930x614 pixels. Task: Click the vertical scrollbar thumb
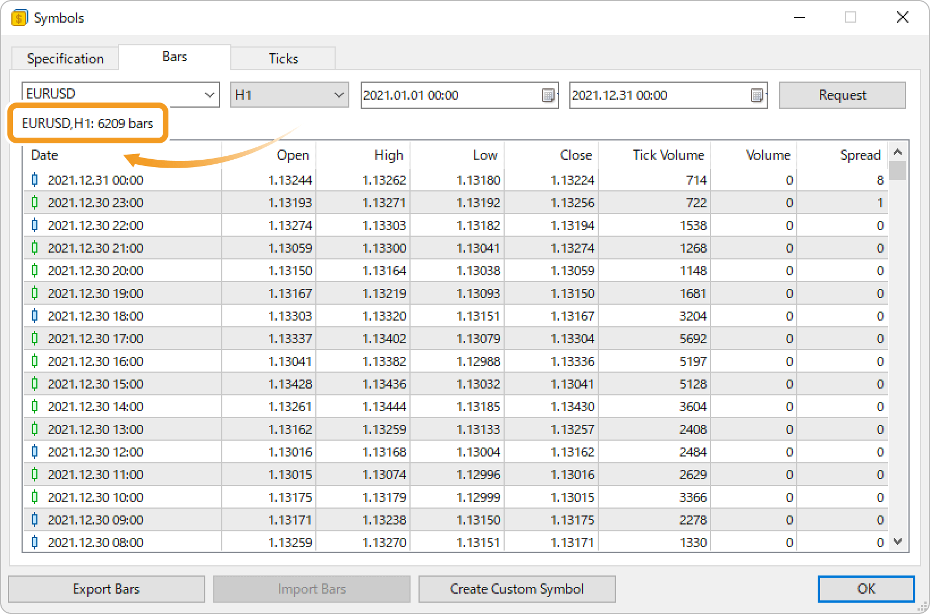898,170
